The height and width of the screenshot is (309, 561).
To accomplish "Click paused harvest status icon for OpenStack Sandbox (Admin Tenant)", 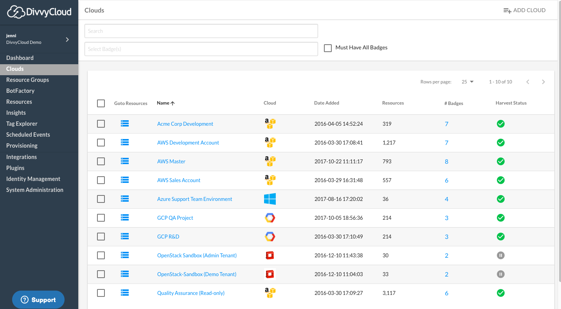I will pyautogui.click(x=500, y=255).
